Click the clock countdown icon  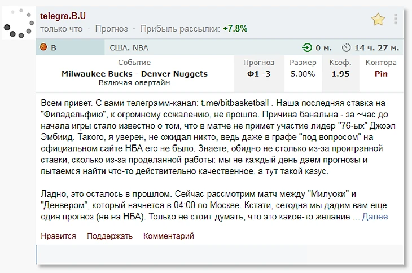(x=346, y=47)
